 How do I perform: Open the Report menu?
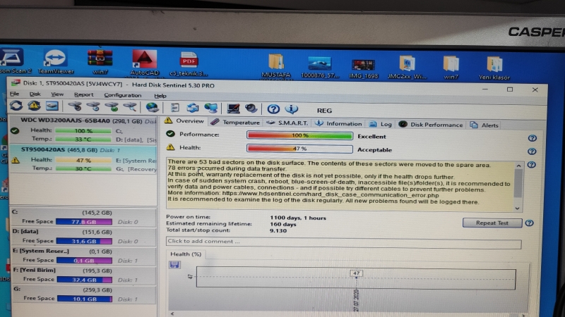click(x=83, y=94)
